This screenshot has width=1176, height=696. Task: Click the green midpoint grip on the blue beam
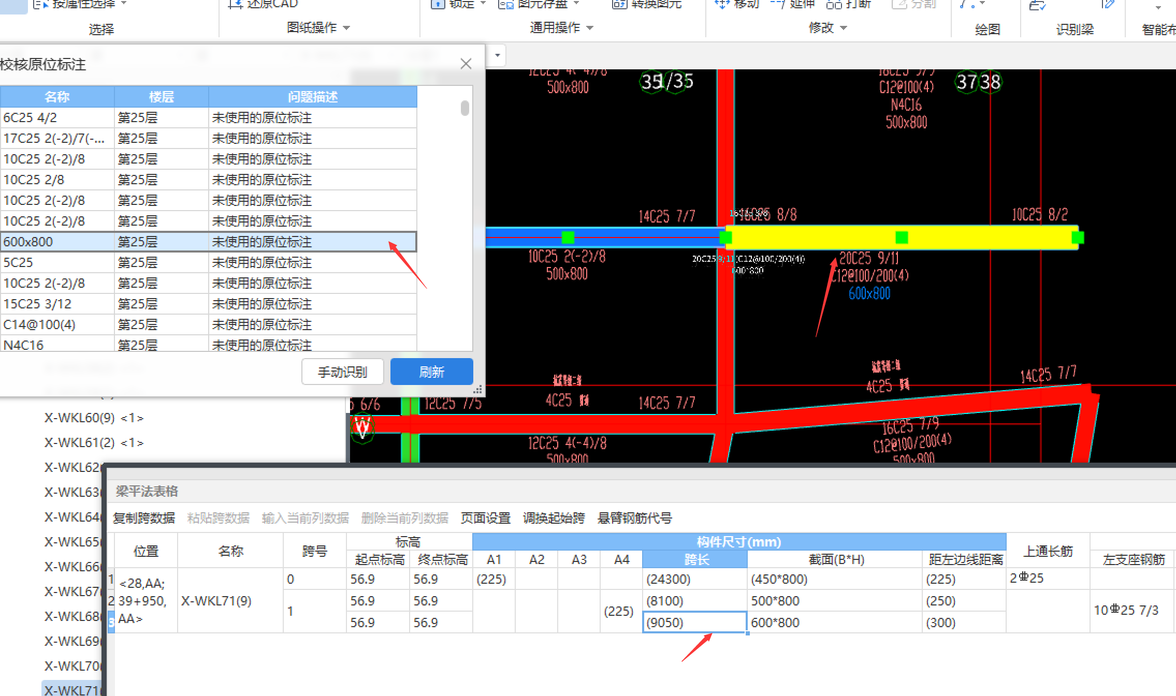click(x=568, y=238)
